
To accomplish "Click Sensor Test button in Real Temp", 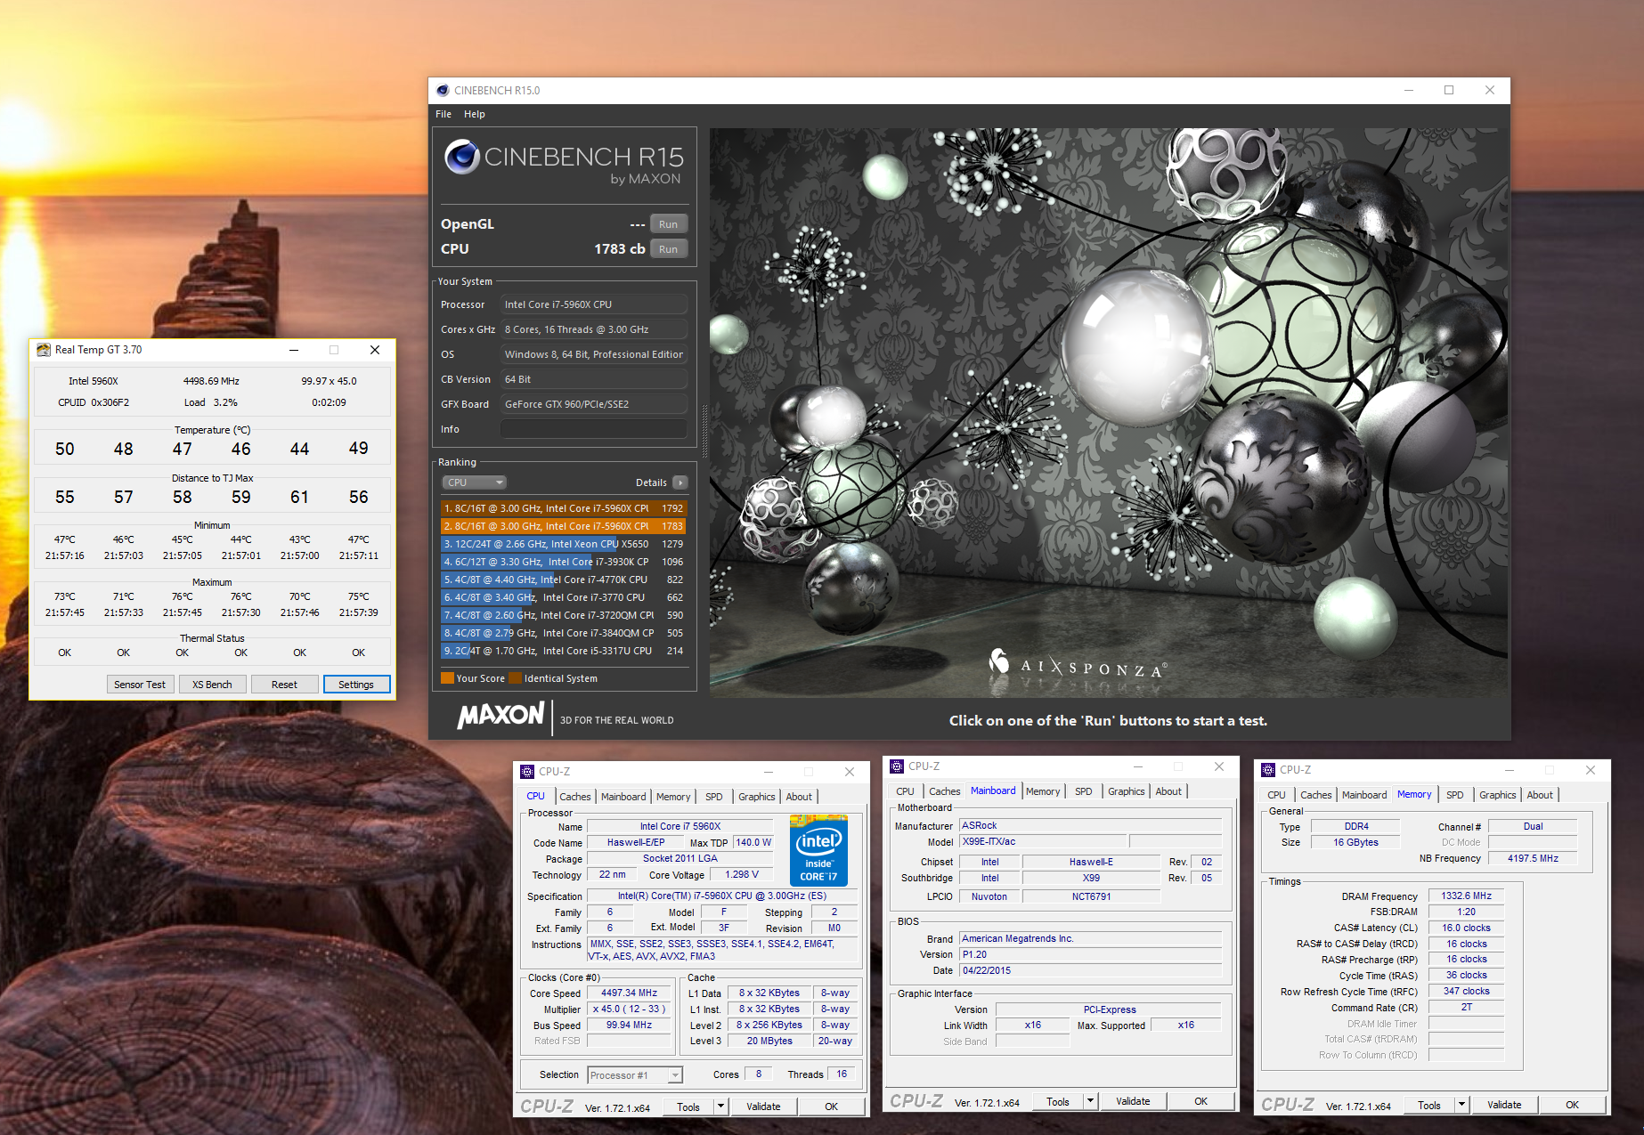I will click(x=140, y=685).
